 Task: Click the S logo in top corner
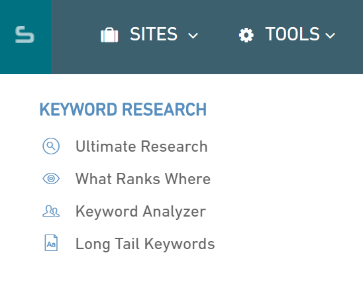(25, 34)
